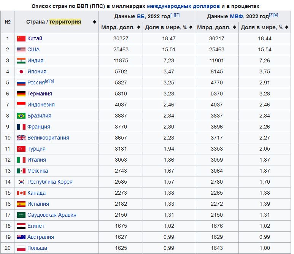The width and height of the screenshot is (294, 254).
Task: Open the международных долларов link in the title
Action: click(x=183, y=6)
